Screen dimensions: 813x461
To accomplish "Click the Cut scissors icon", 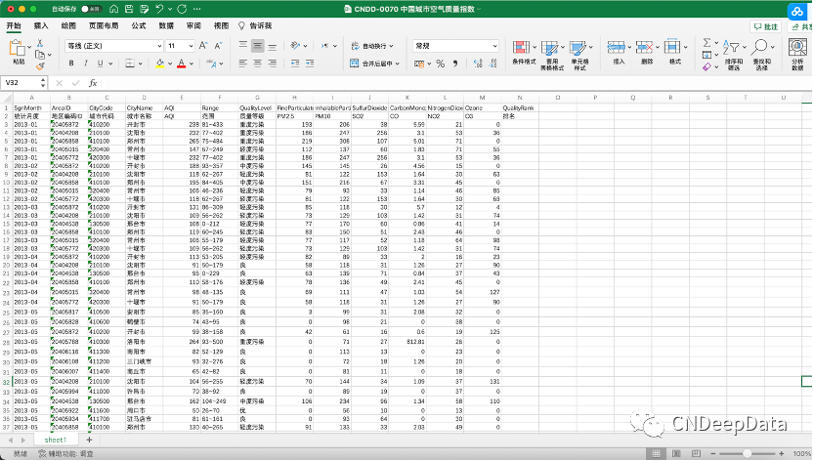I will tap(40, 42).
